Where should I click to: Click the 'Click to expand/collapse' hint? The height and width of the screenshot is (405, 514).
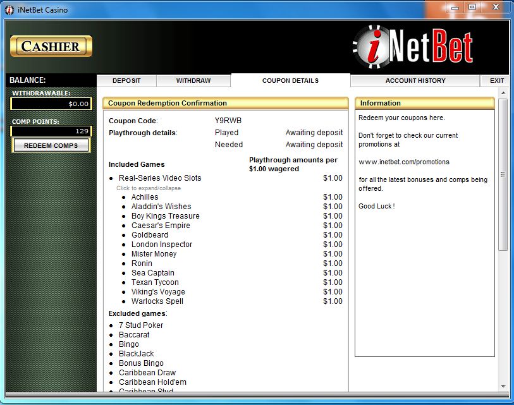[x=149, y=188]
